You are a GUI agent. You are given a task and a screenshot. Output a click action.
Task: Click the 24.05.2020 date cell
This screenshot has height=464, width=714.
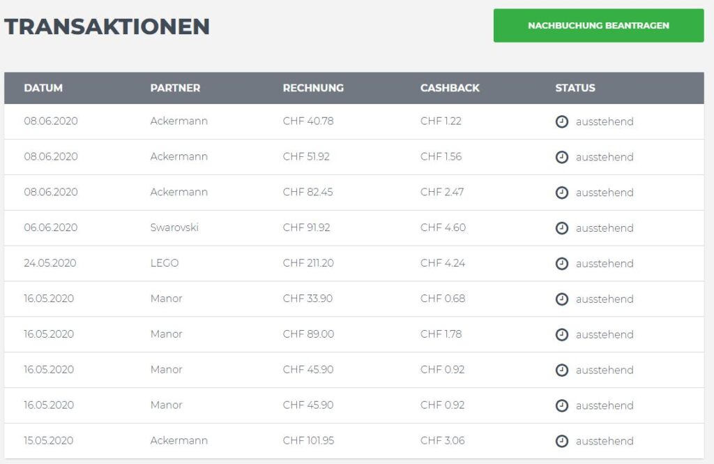pos(50,263)
